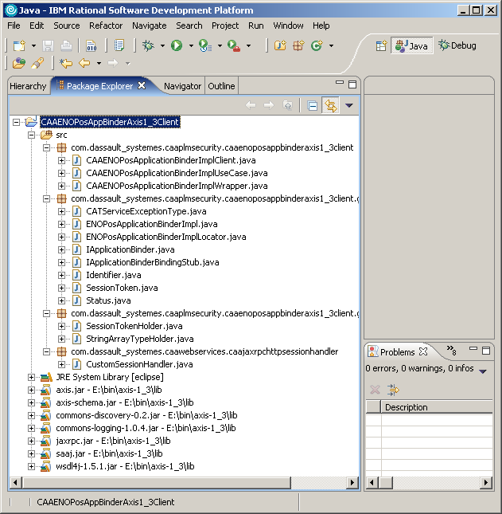Minimize the Problems view
Image resolution: width=502 pixels, height=514 pixels.
click(x=473, y=350)
